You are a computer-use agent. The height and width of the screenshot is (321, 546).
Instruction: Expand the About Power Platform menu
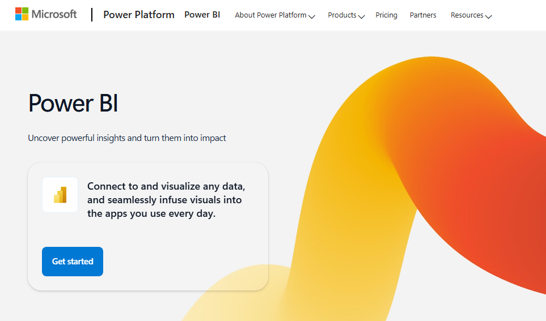[275, 15]
